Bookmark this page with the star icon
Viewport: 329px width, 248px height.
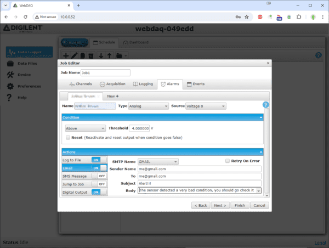[247, 17]
